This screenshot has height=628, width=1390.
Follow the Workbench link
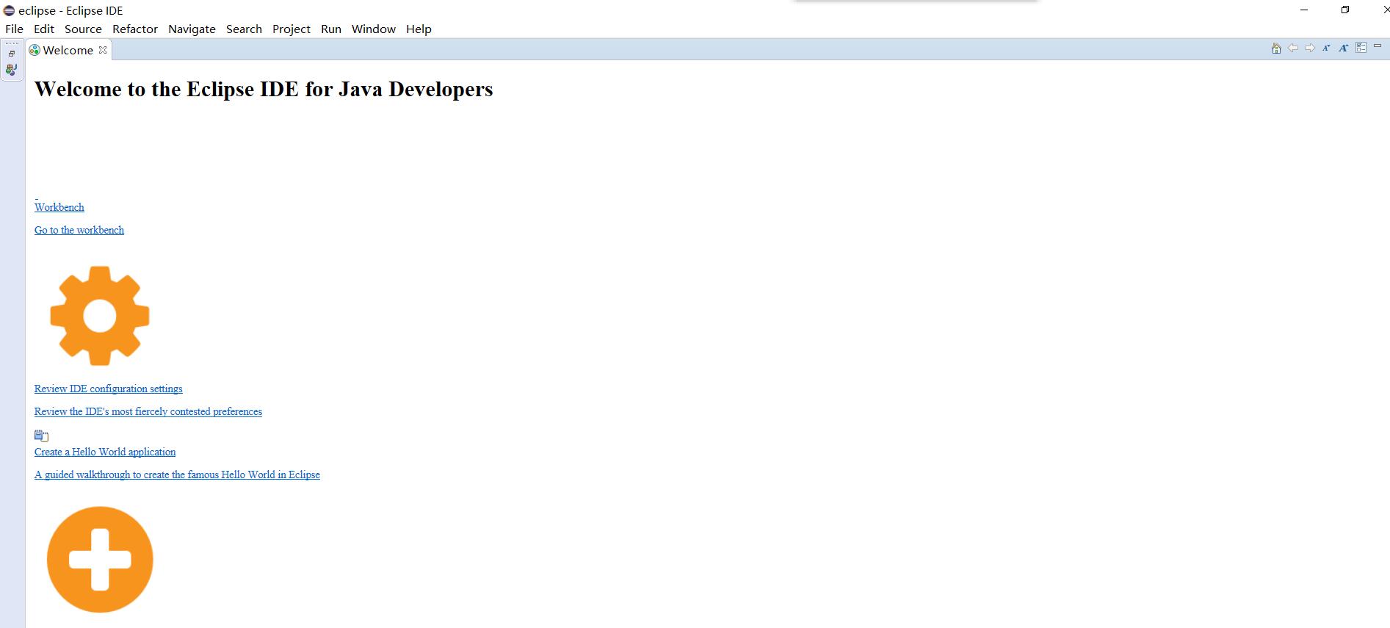[x=59, y=207]
